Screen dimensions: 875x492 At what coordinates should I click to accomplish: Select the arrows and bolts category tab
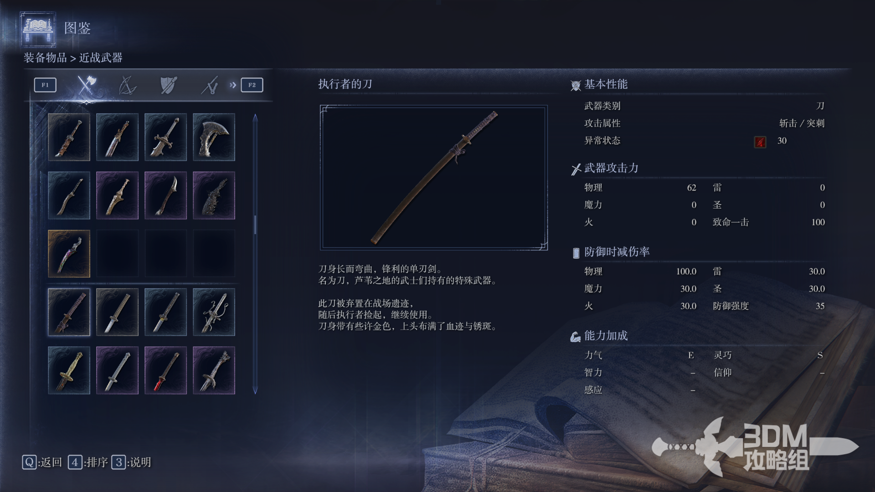210,85
